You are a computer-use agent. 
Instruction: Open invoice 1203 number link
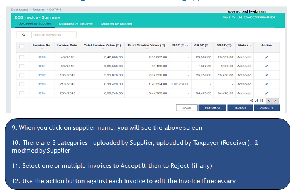42,84
